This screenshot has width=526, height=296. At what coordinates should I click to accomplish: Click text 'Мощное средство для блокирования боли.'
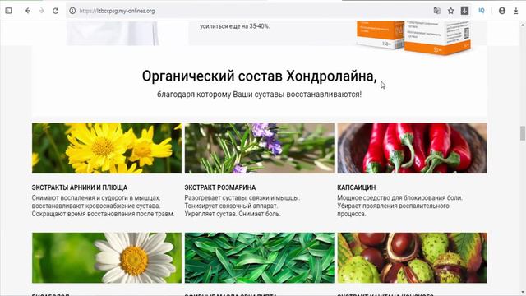[x=400, y=197]
